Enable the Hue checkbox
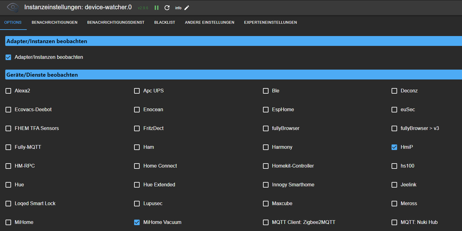 8,185
